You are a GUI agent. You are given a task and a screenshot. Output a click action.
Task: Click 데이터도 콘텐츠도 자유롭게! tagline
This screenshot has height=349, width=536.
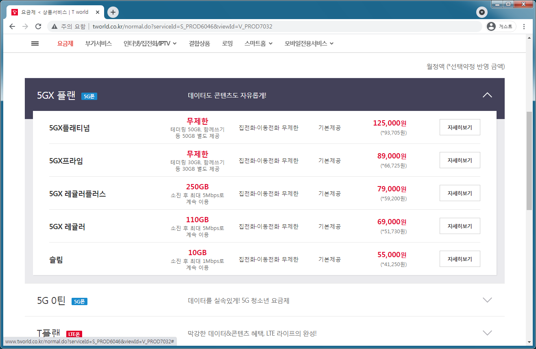click(x=227, y=96)
